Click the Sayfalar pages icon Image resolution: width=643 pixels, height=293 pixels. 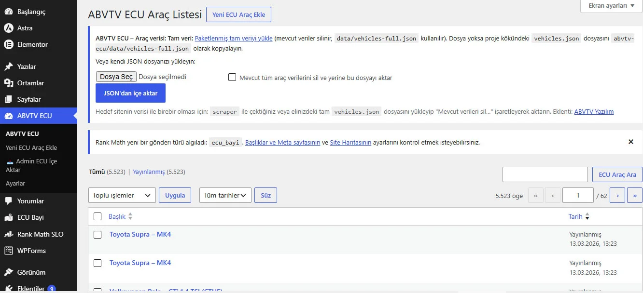pos(8,99)
